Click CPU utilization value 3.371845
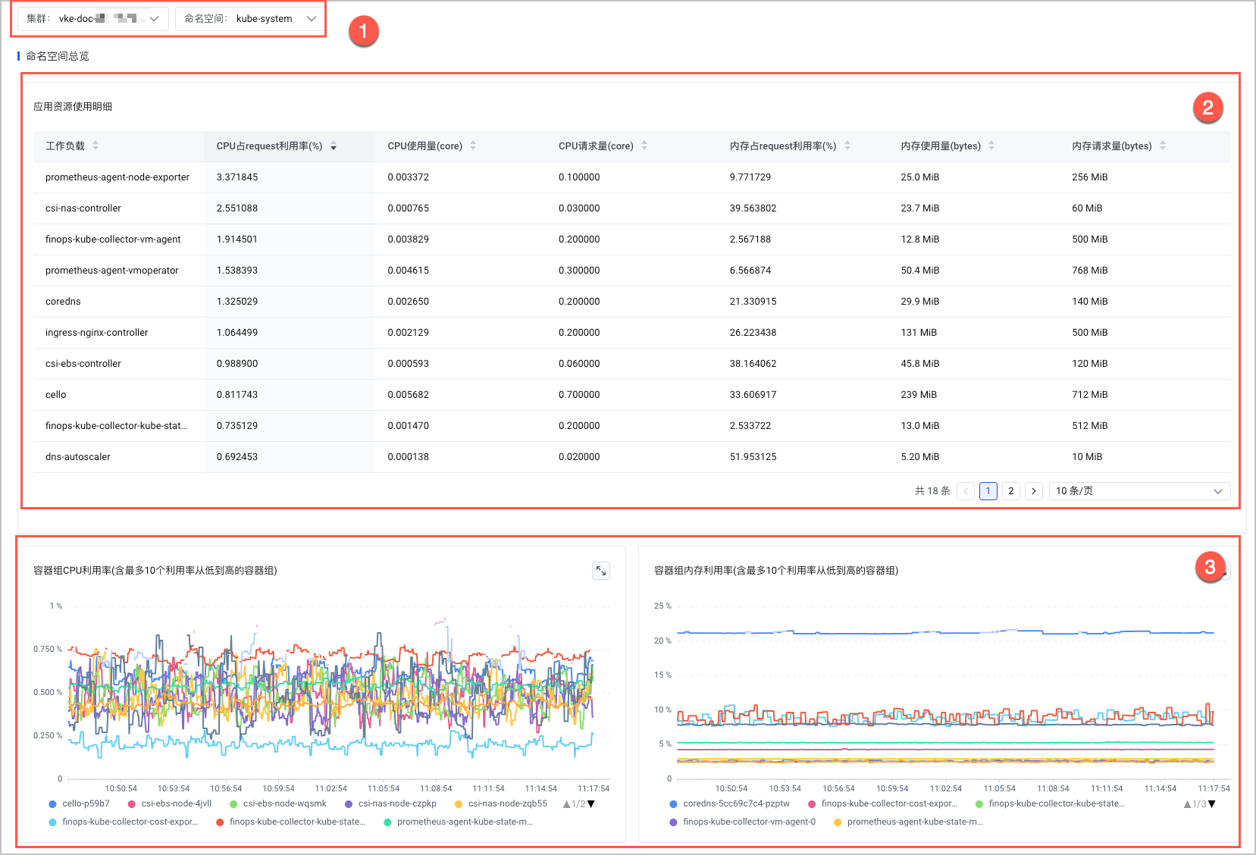The width and height of the screenshot is (1256, 855). [237, 177]
